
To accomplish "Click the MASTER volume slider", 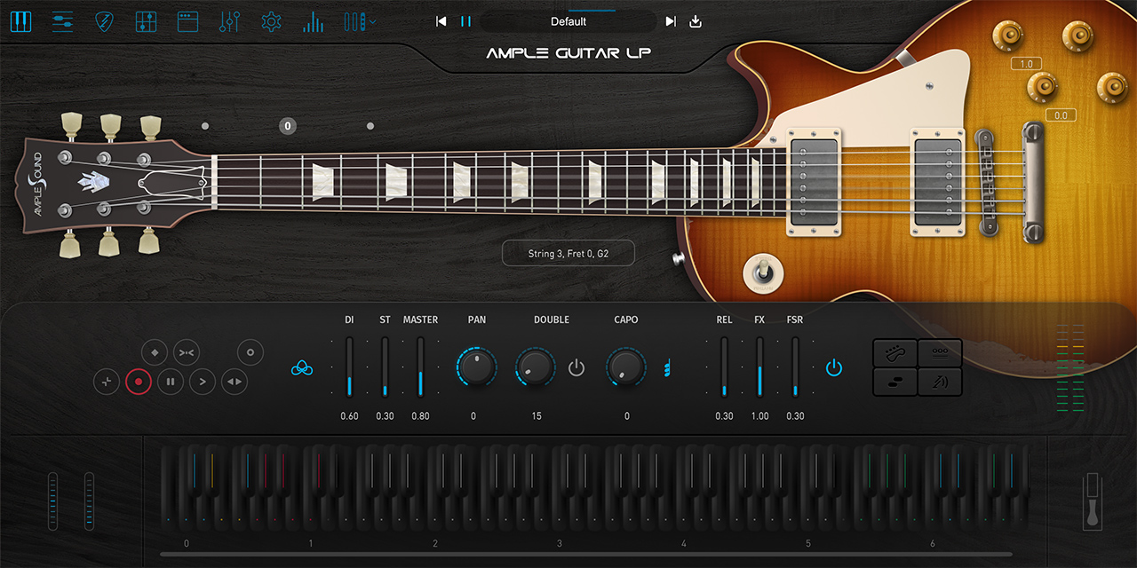I will [x=420, y=367].
